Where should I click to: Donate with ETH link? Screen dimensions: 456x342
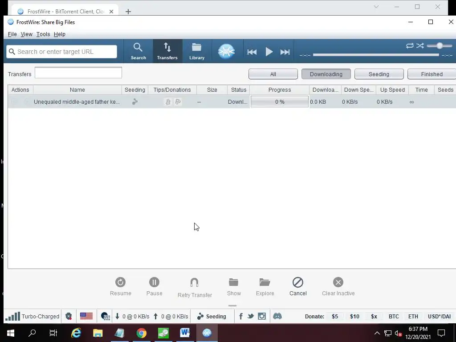(413, 317)
